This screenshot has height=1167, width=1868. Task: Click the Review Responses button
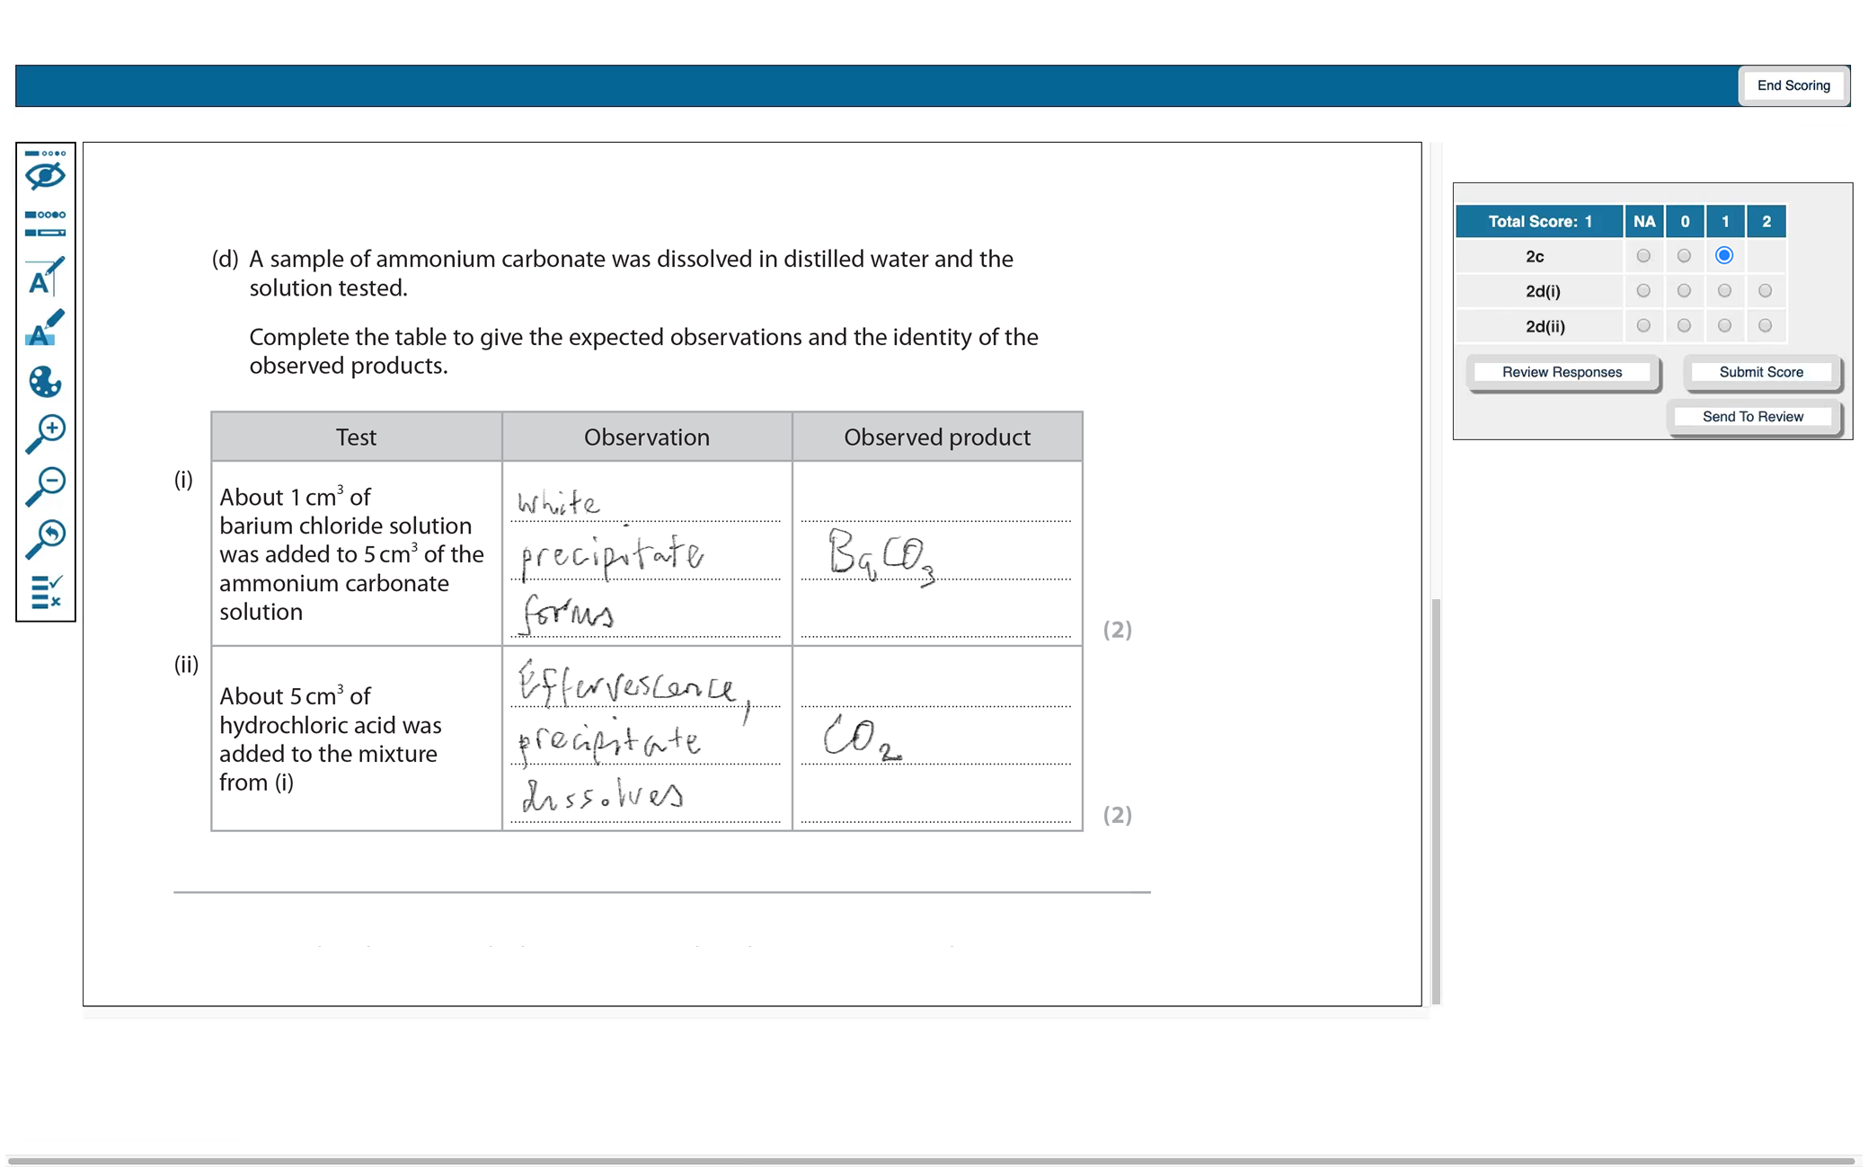(x=1561, y=372)
